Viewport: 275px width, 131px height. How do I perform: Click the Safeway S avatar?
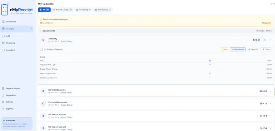(43, 40)
